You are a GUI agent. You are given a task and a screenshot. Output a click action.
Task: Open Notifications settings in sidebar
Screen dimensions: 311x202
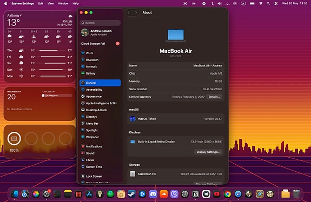(x=100, y=146)
